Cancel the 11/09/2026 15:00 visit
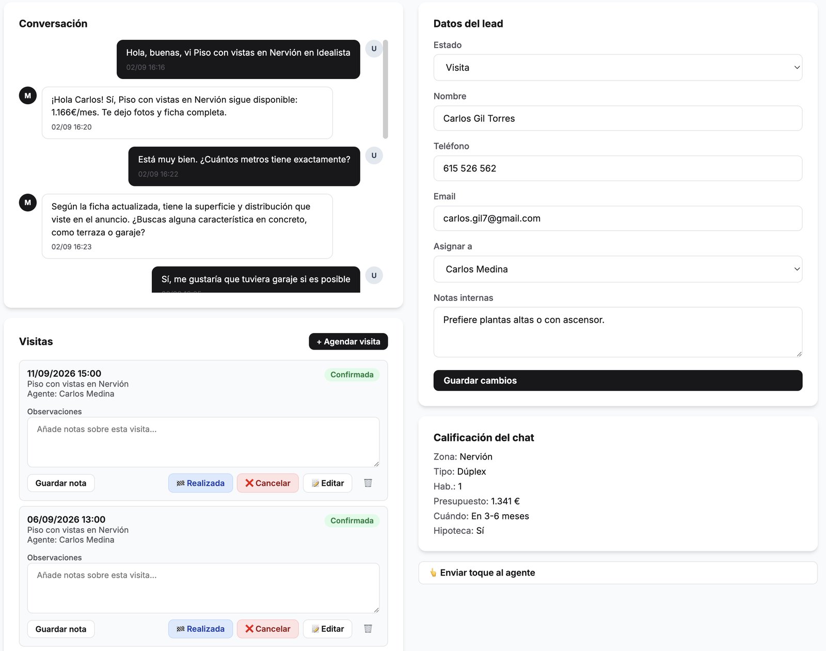Image resolution: width=826 pixels, height=651 pixels. (x=267, y=483)
